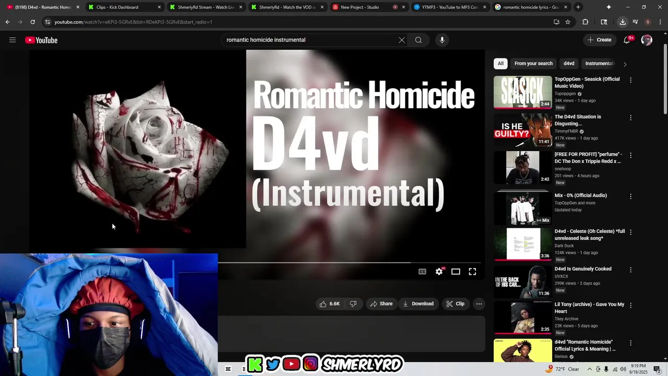The height and width of the screenshot is (376, 668).
Task: Download this video
Action: tap(418, 304)
